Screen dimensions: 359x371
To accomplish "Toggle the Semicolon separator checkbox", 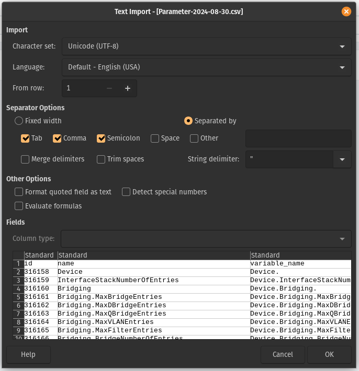I will click(x=101, y=138).
